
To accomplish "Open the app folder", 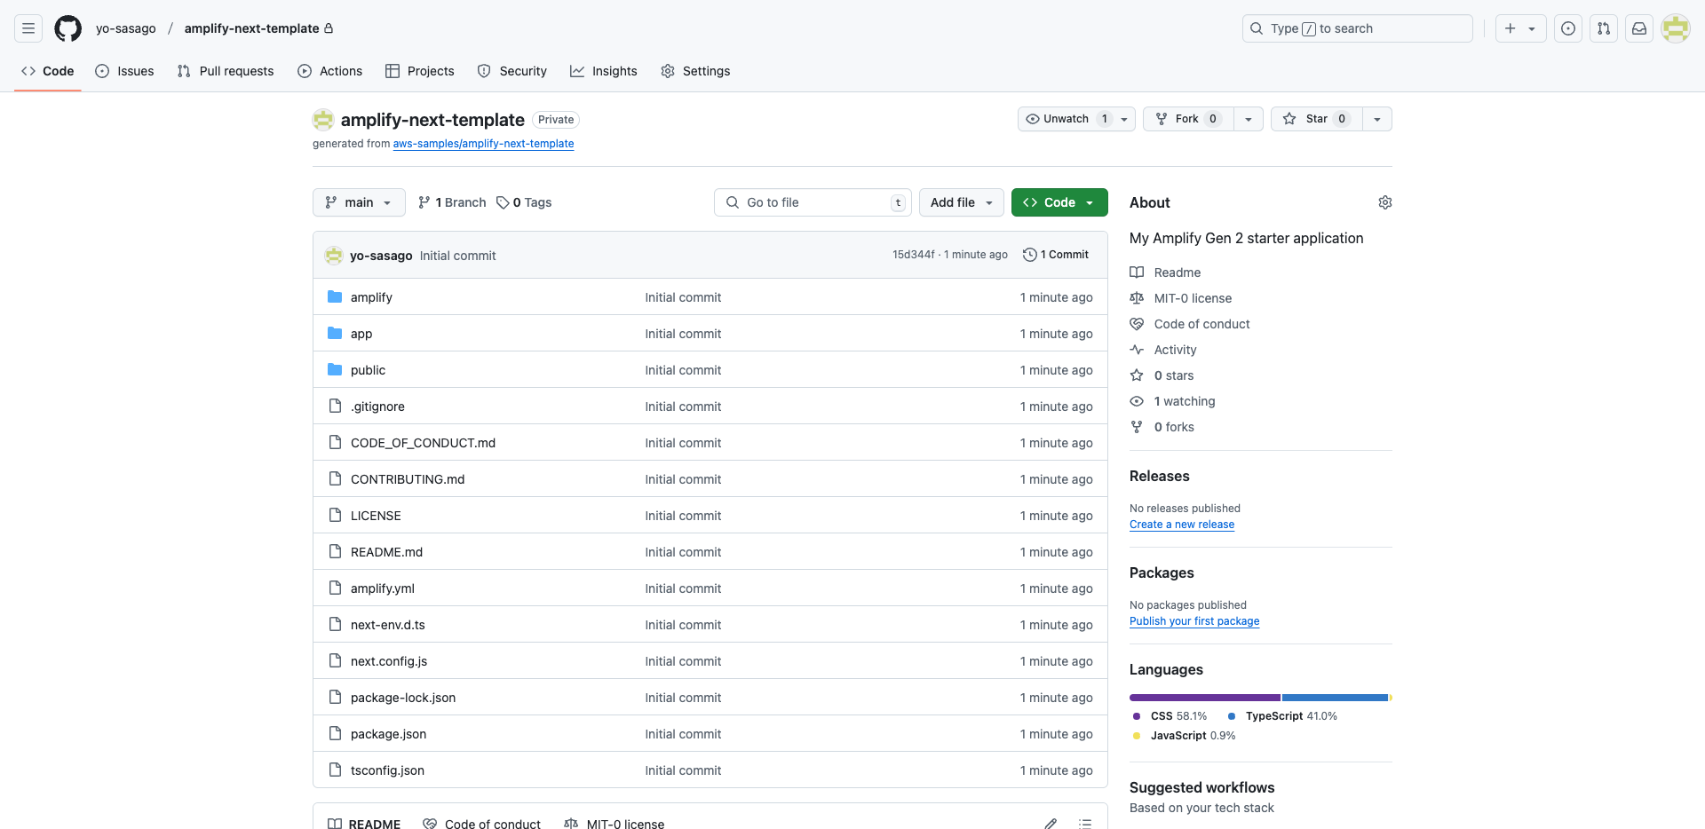I will 361,334.
